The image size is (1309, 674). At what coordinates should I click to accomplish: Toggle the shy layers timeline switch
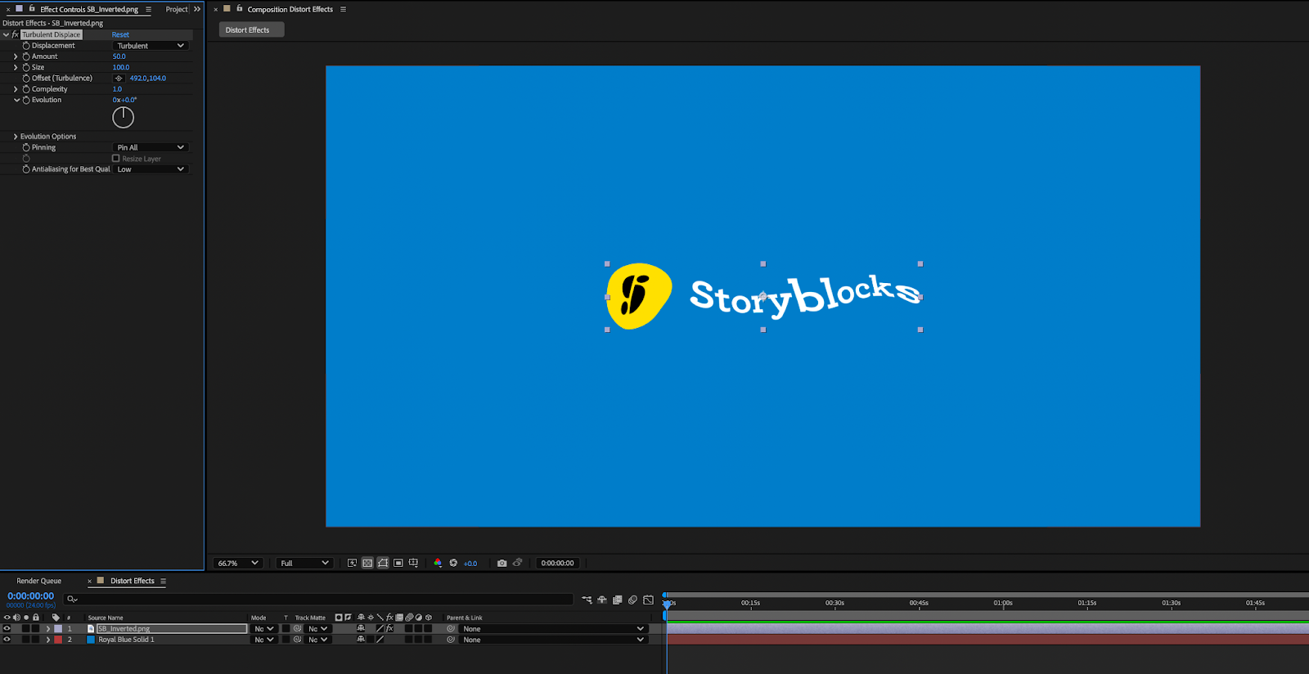click(x=602, y=600)
